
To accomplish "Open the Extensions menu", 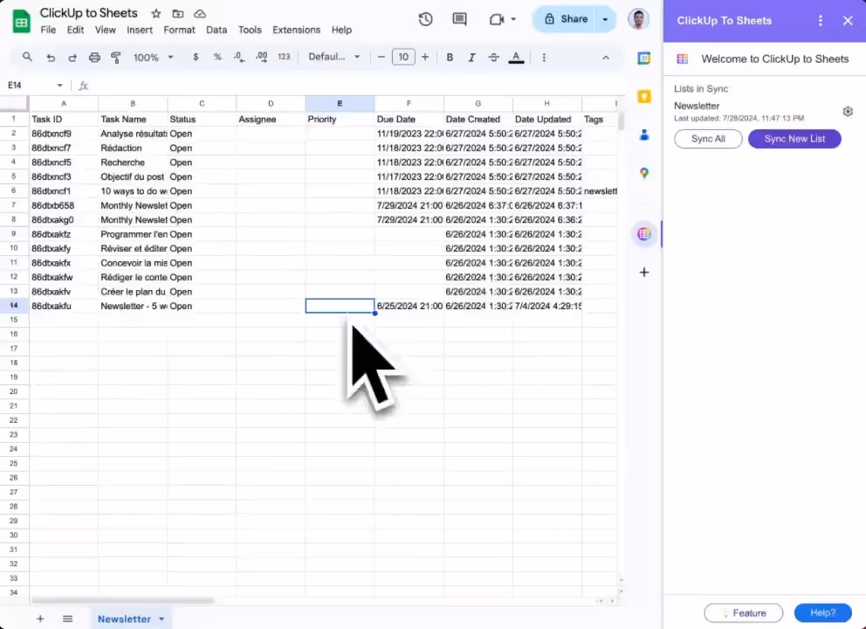I will click(296, 30).
